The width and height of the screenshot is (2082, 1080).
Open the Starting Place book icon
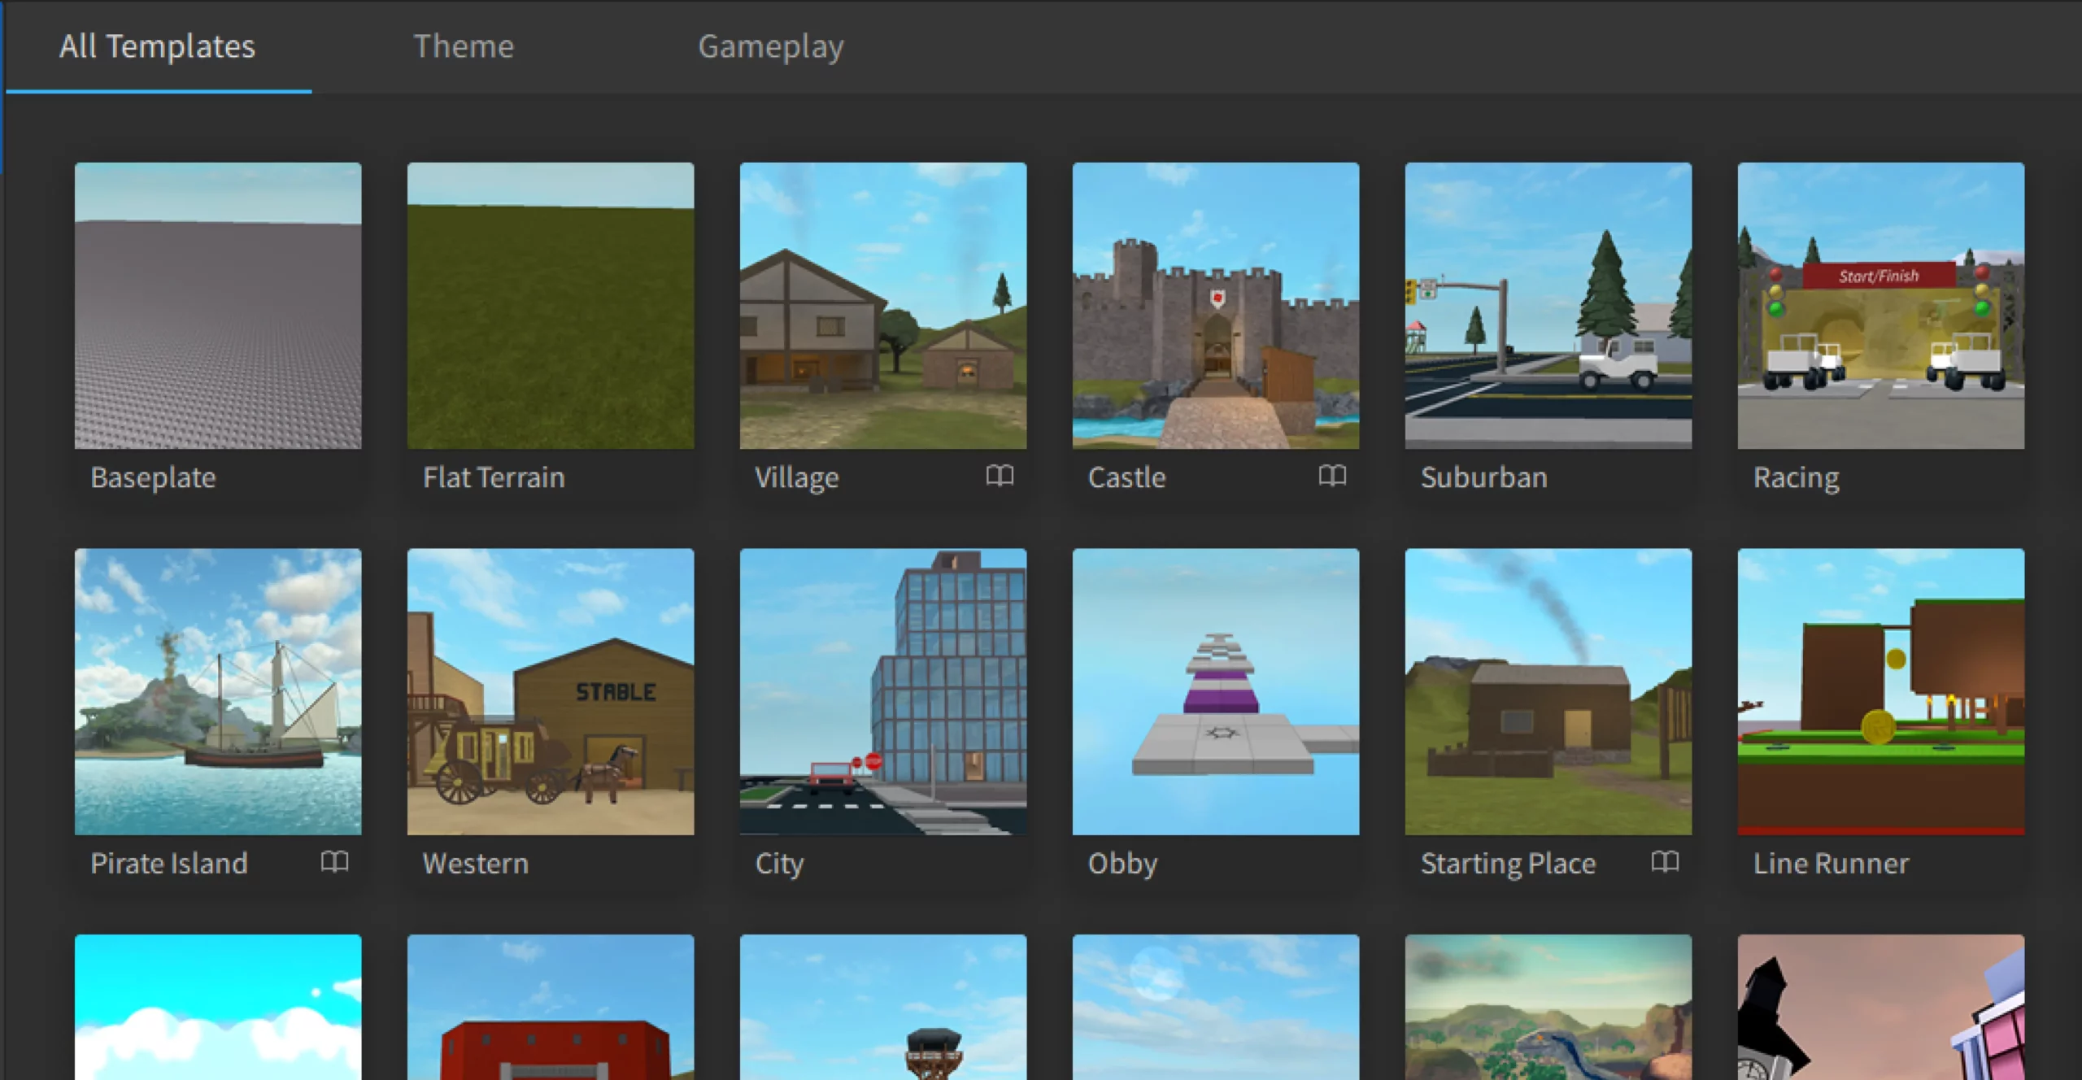point(1665,861)
